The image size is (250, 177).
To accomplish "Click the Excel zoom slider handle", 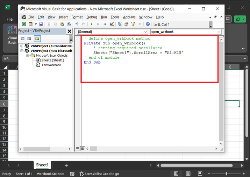I will tap(226, 174).
